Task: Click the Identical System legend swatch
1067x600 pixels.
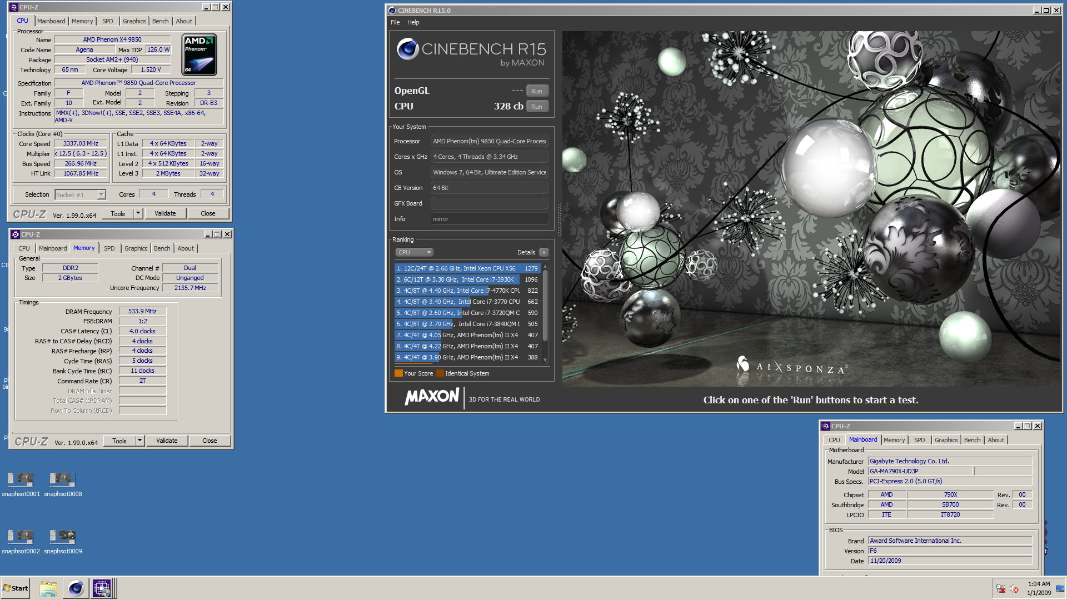Action: coord(440,373)
